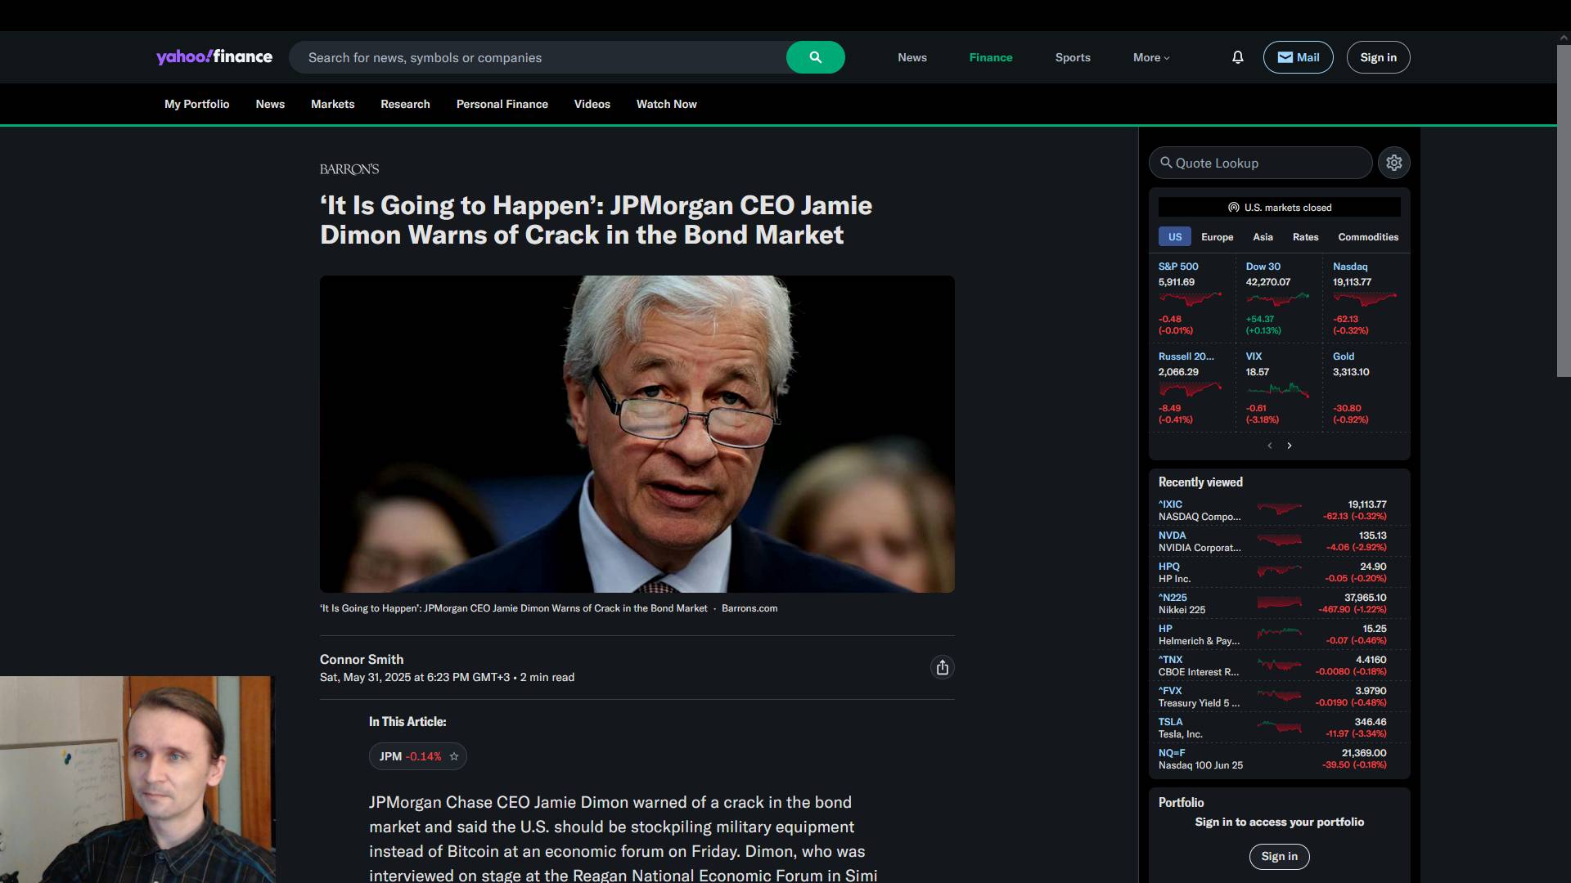Image resolution: width=1571 pixels, height=883 pixels.
Task: Go to next market summary page arrow
Action: [1290, 446]
